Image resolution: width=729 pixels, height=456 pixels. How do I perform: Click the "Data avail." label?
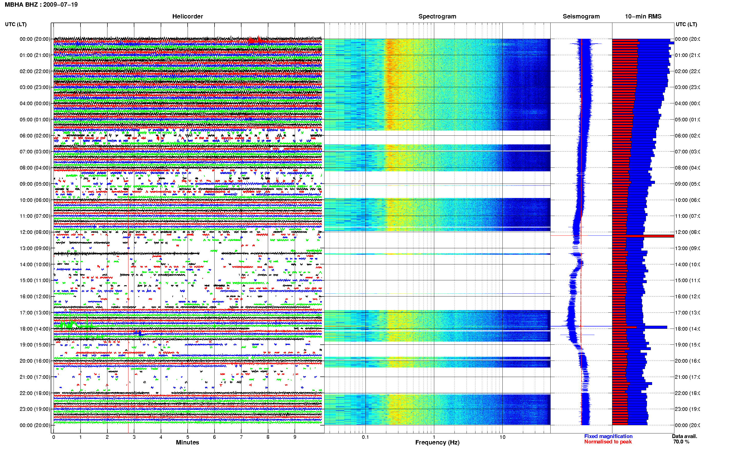(x=684, y=436)
